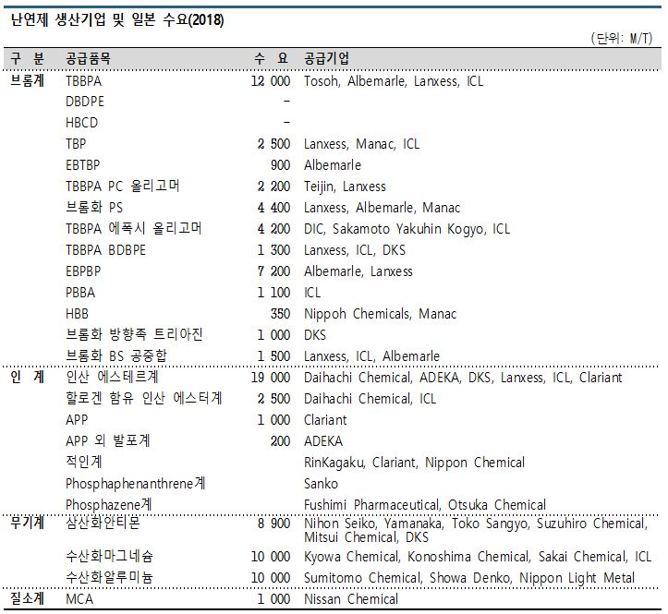The image size is (668, 614).
Task: Select the '브롬화 방향족 트리아진' product cell
Action: (134, 335)
